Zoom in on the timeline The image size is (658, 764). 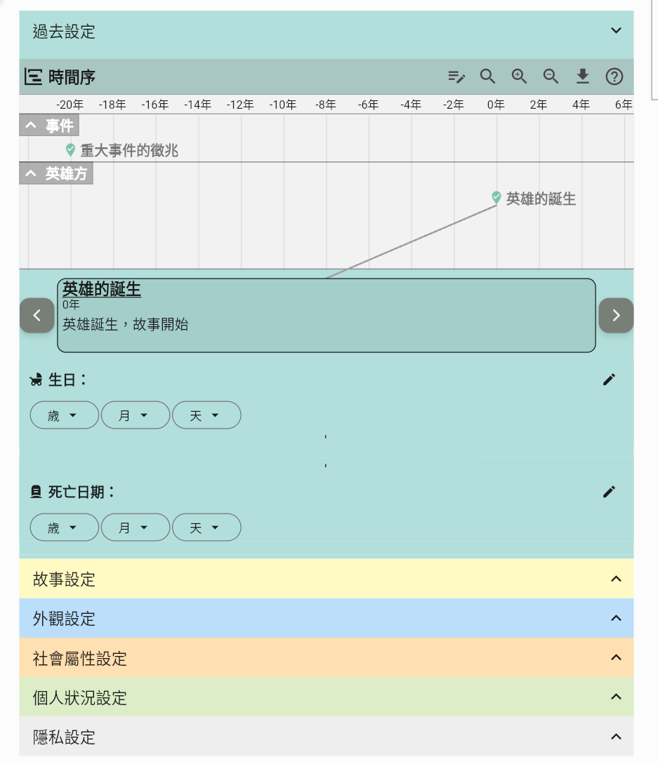pyautogui.click(x=519, y=76)
